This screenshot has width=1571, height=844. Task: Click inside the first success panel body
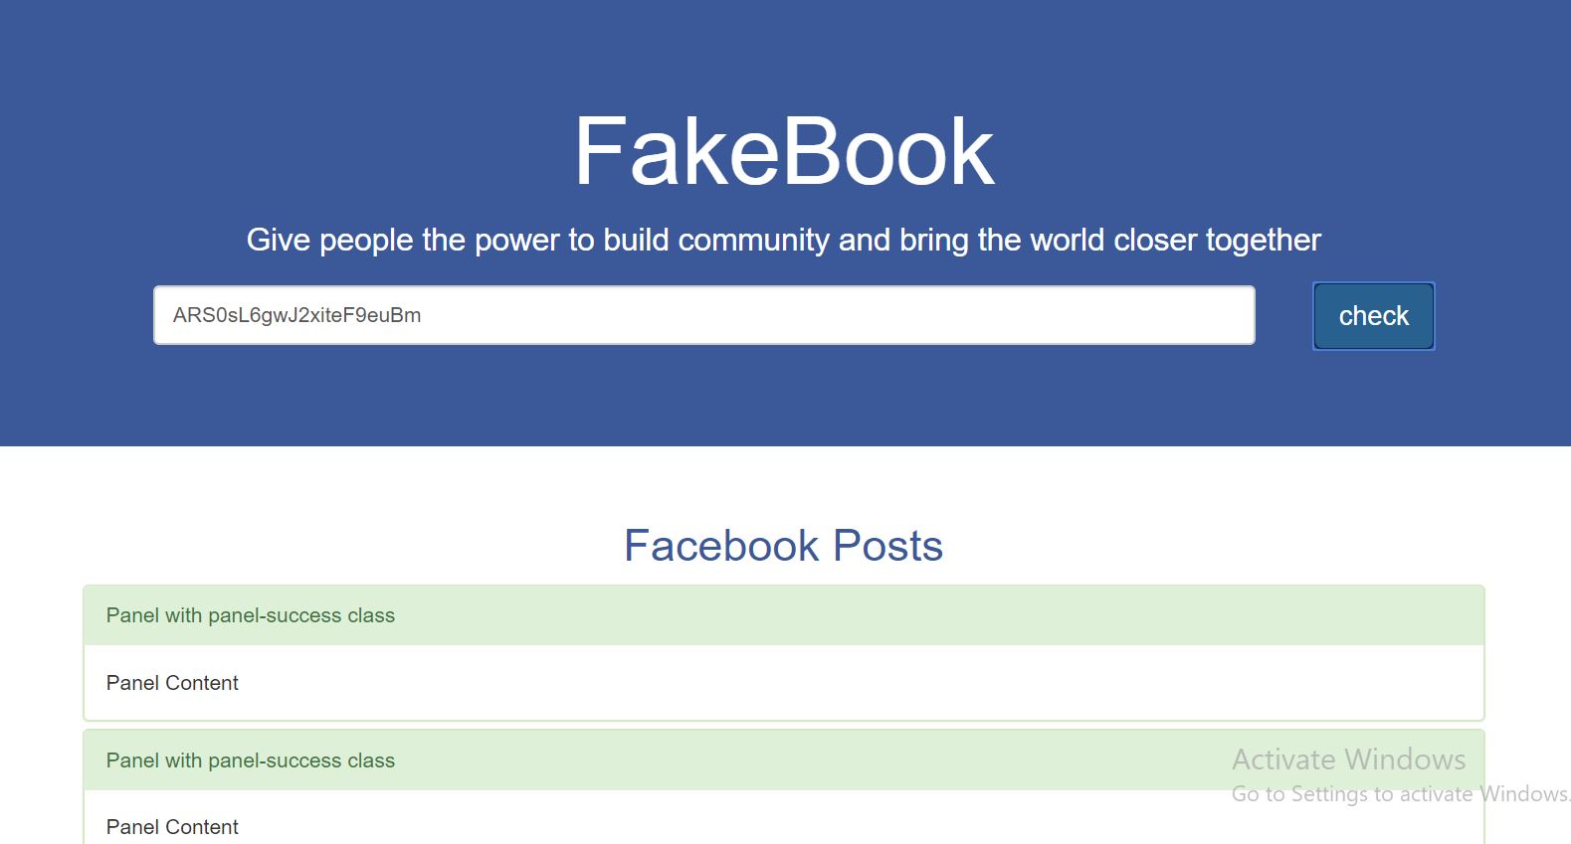coord(696,683)
